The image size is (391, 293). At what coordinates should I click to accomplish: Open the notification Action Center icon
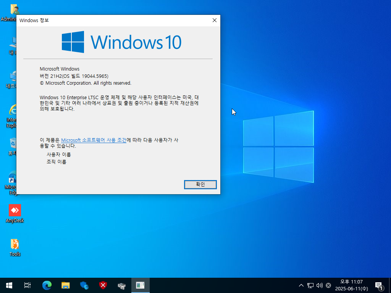379,285
